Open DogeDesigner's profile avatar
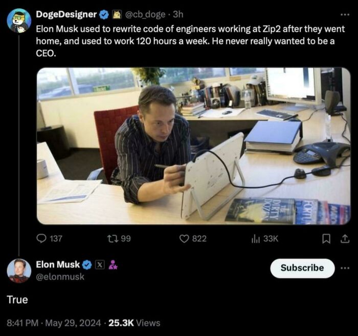The image size is (358, 336). pyautogui.click(x=19, y=21)
